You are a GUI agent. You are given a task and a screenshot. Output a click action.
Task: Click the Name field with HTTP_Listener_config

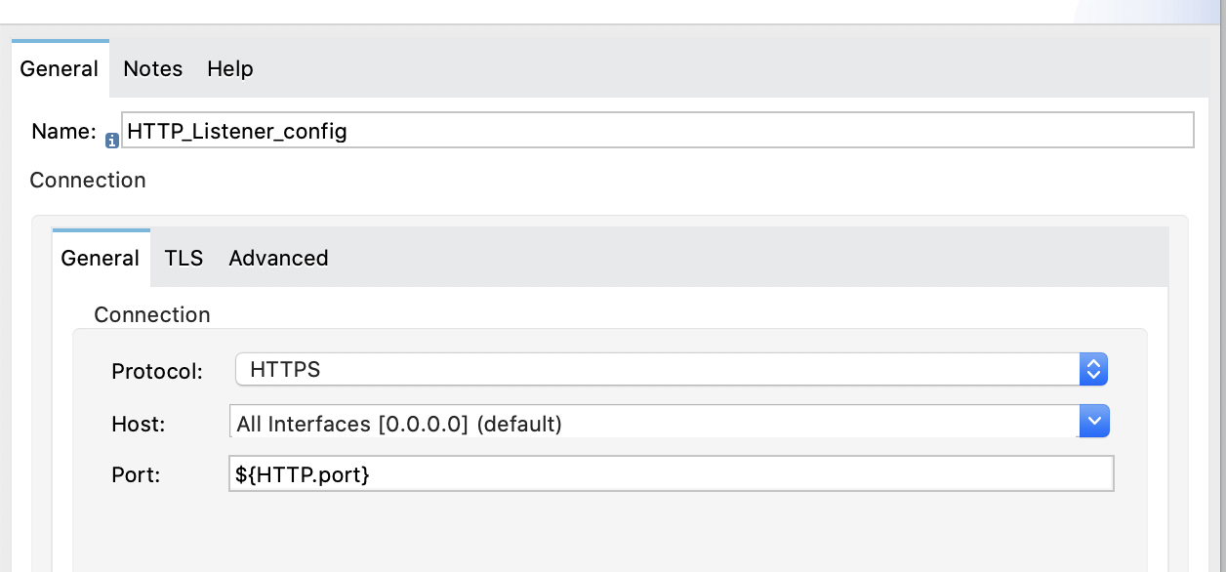pyautogui.click(x=657, y=130)
